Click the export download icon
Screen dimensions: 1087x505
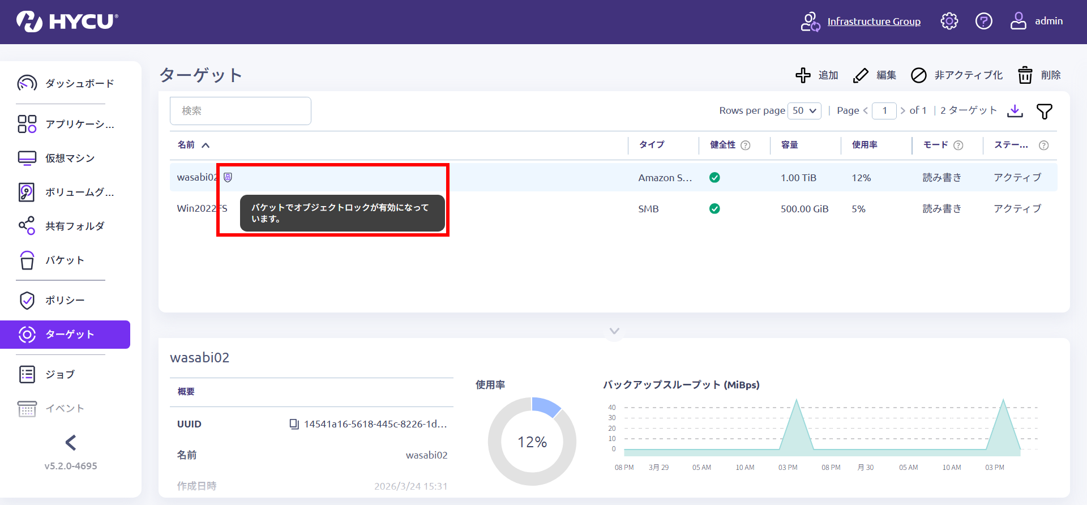[x=1015, y=111]
